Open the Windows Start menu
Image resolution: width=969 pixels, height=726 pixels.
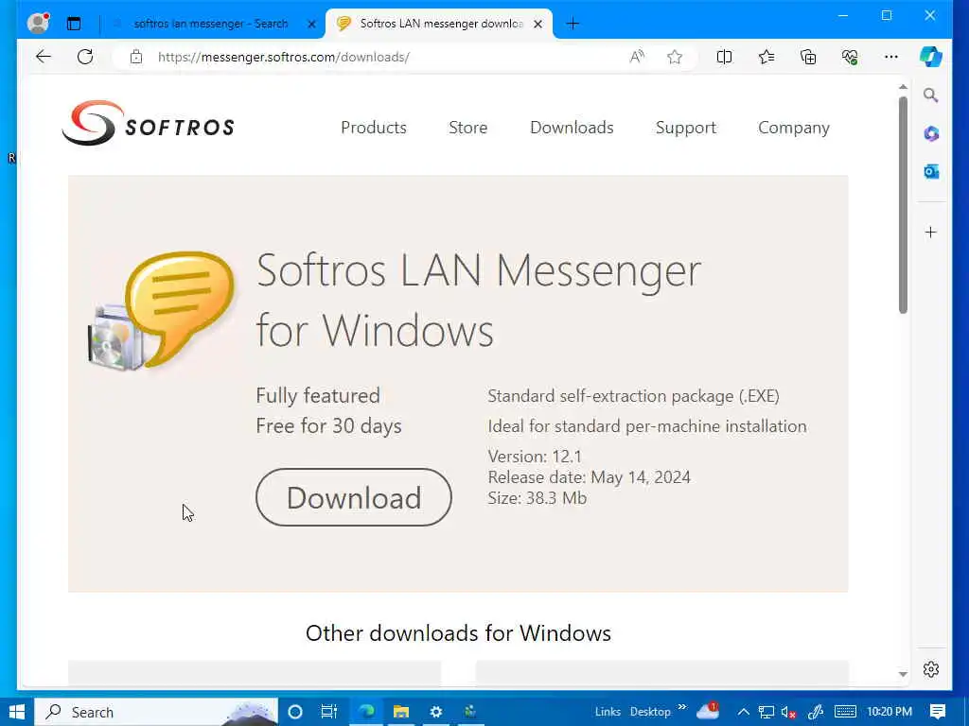tap(17, 712)
